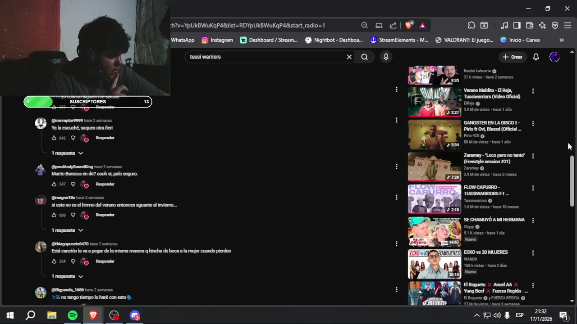Open options menu for @ironraptor9999 comment
This screenshot has height=324, width=577.
click(396, 120)
